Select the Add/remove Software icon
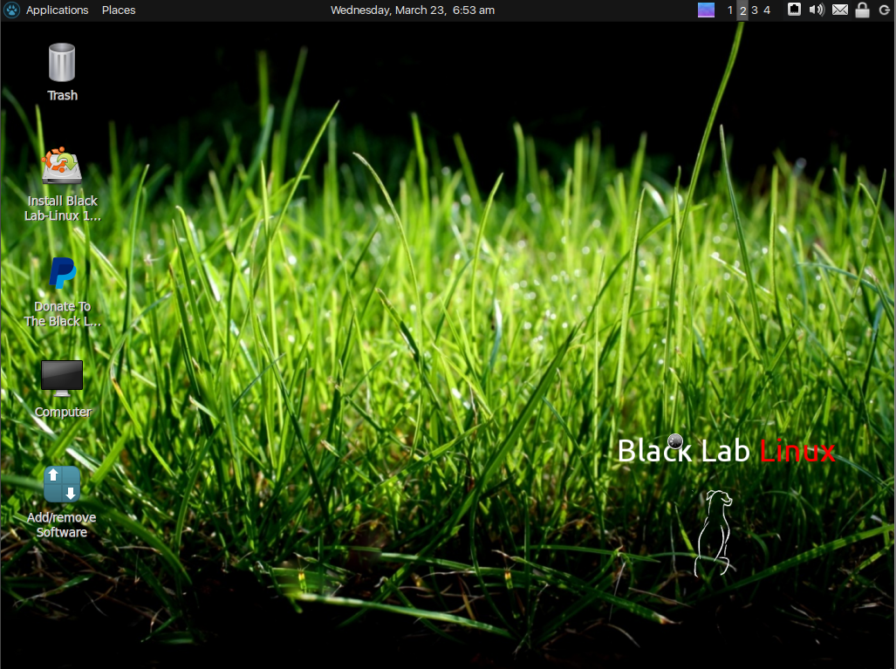The width and height of the screenshot is (896, 669). pyautogui.click(x=62, y=484)
